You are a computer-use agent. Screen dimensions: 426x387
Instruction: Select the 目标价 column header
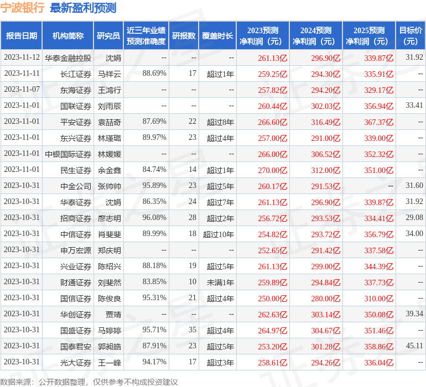pos(411,35)
